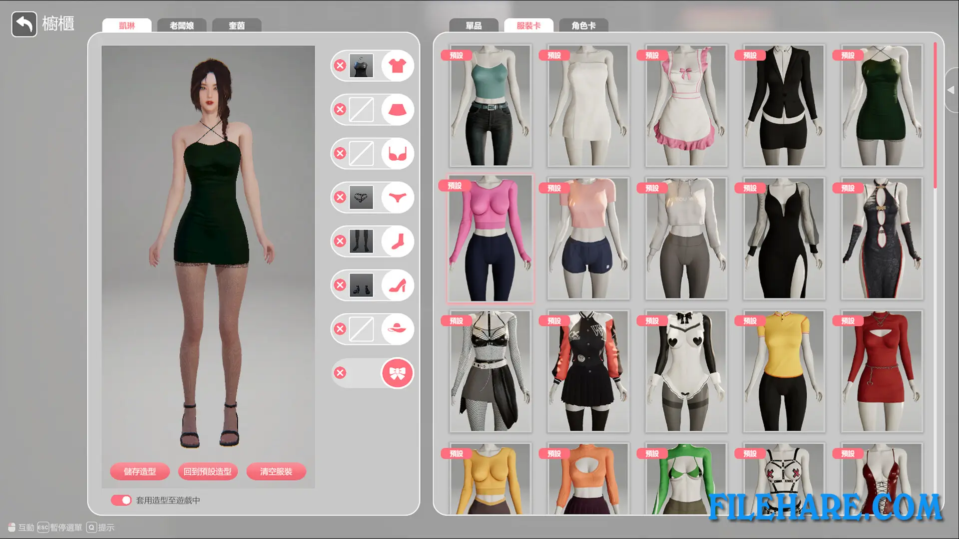
Task: Switch to the 單品 tab
Action: coord(474,25)
